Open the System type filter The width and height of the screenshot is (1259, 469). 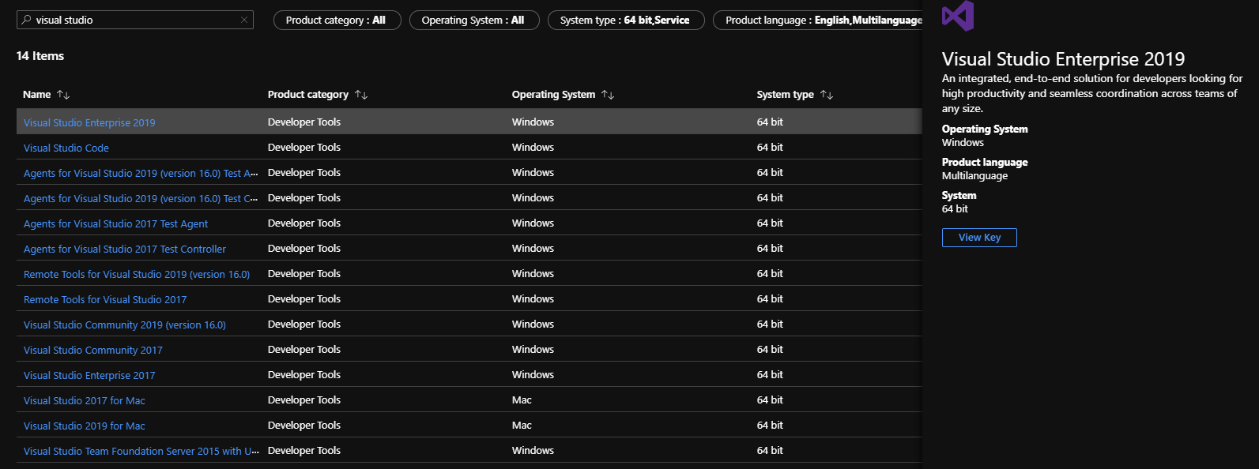[625, 21]
